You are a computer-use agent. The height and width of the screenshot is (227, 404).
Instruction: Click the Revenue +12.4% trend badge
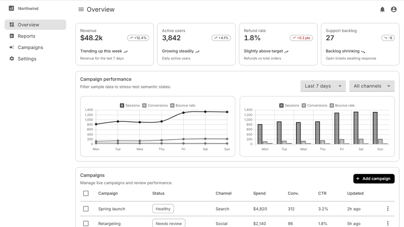click(138, 38)
